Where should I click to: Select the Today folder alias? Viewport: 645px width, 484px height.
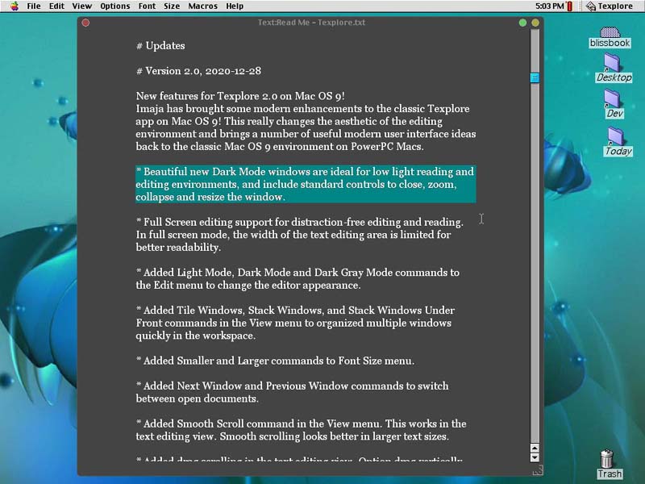618,142
